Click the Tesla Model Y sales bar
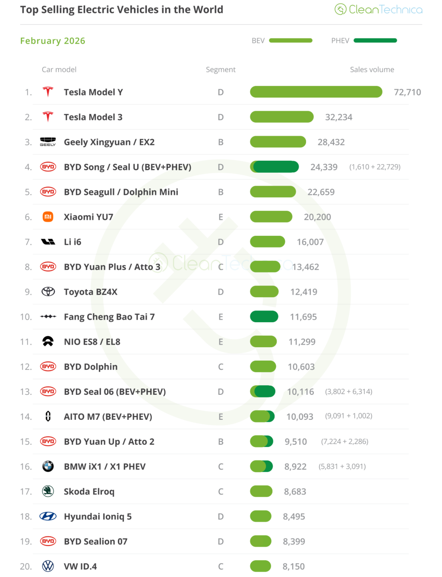Image resolution: width=442 pixels, height=577 pixels. coord(316,92)
